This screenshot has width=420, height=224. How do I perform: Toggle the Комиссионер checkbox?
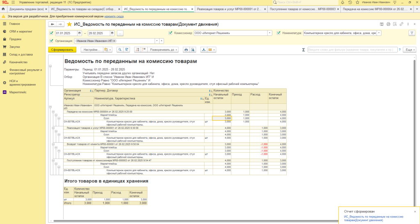[170, 33]
